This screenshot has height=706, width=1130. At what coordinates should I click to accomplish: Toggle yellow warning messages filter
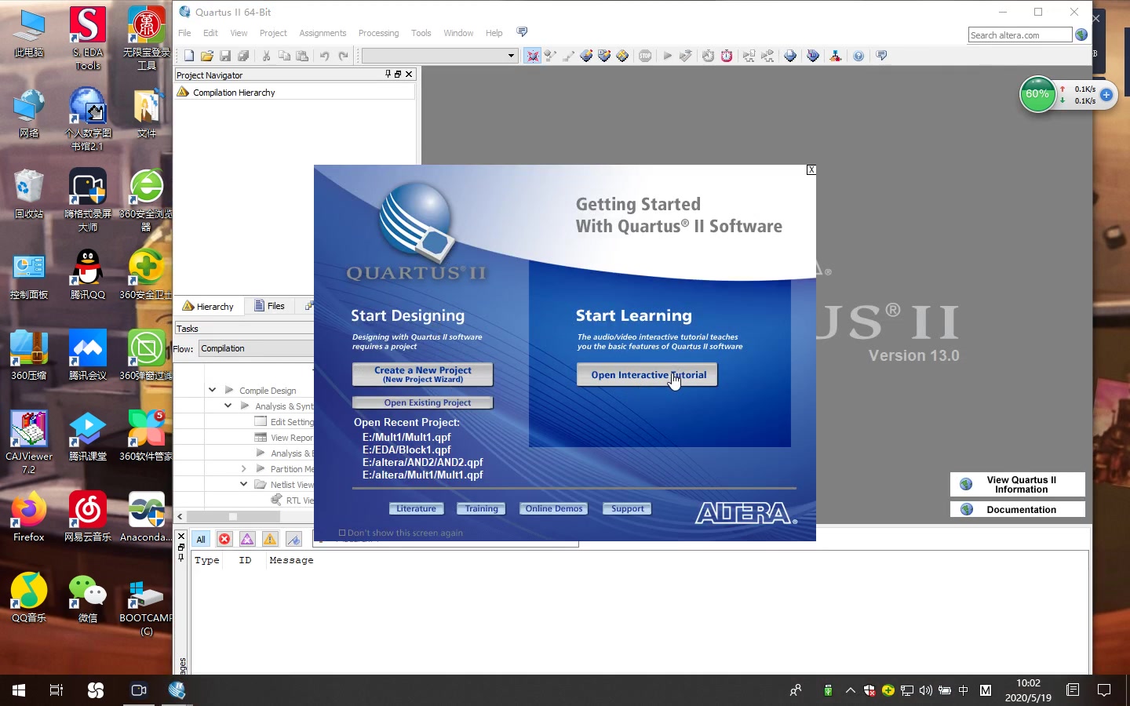[x=270, y=539]
